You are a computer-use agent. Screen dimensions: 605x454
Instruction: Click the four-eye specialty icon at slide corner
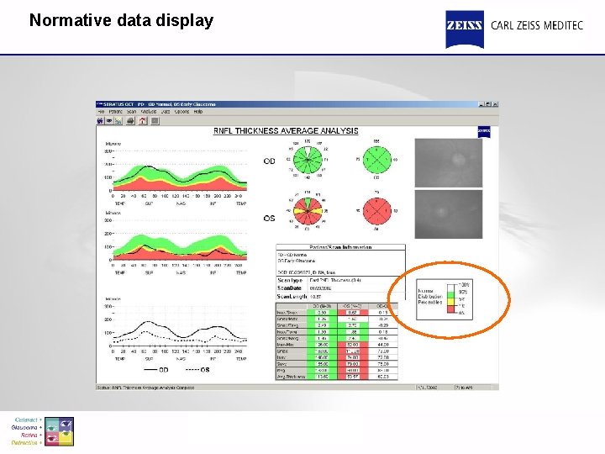(x=59, y=431)
